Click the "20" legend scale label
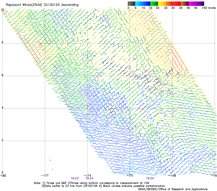This screenshot has height=191, width=217. coord(157,8)
